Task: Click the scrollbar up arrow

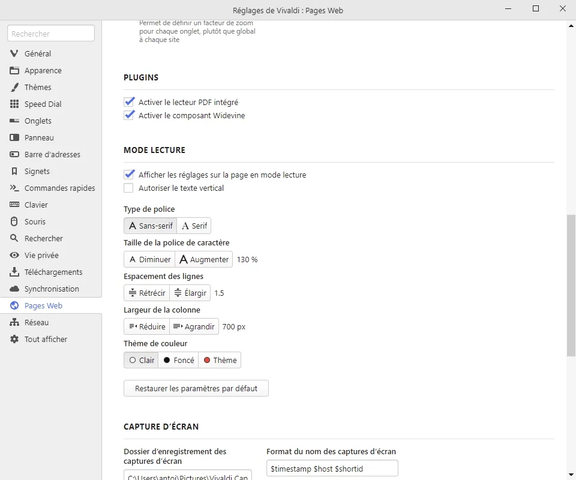Action: [x=571, y=25]
